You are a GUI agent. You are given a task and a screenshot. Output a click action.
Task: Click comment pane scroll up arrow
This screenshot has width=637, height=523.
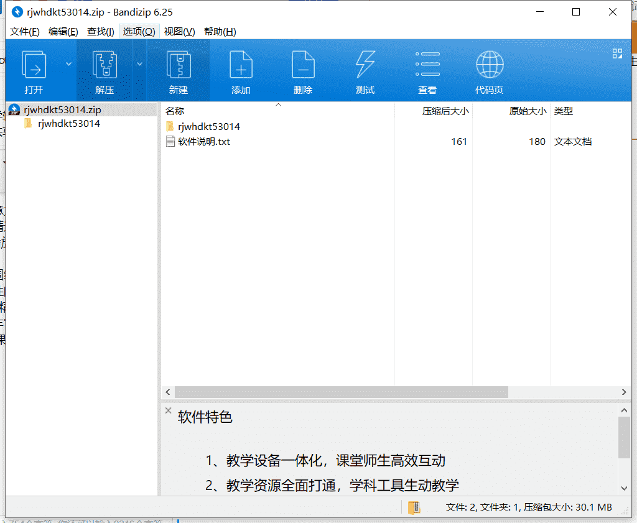(x=624, y=410)
